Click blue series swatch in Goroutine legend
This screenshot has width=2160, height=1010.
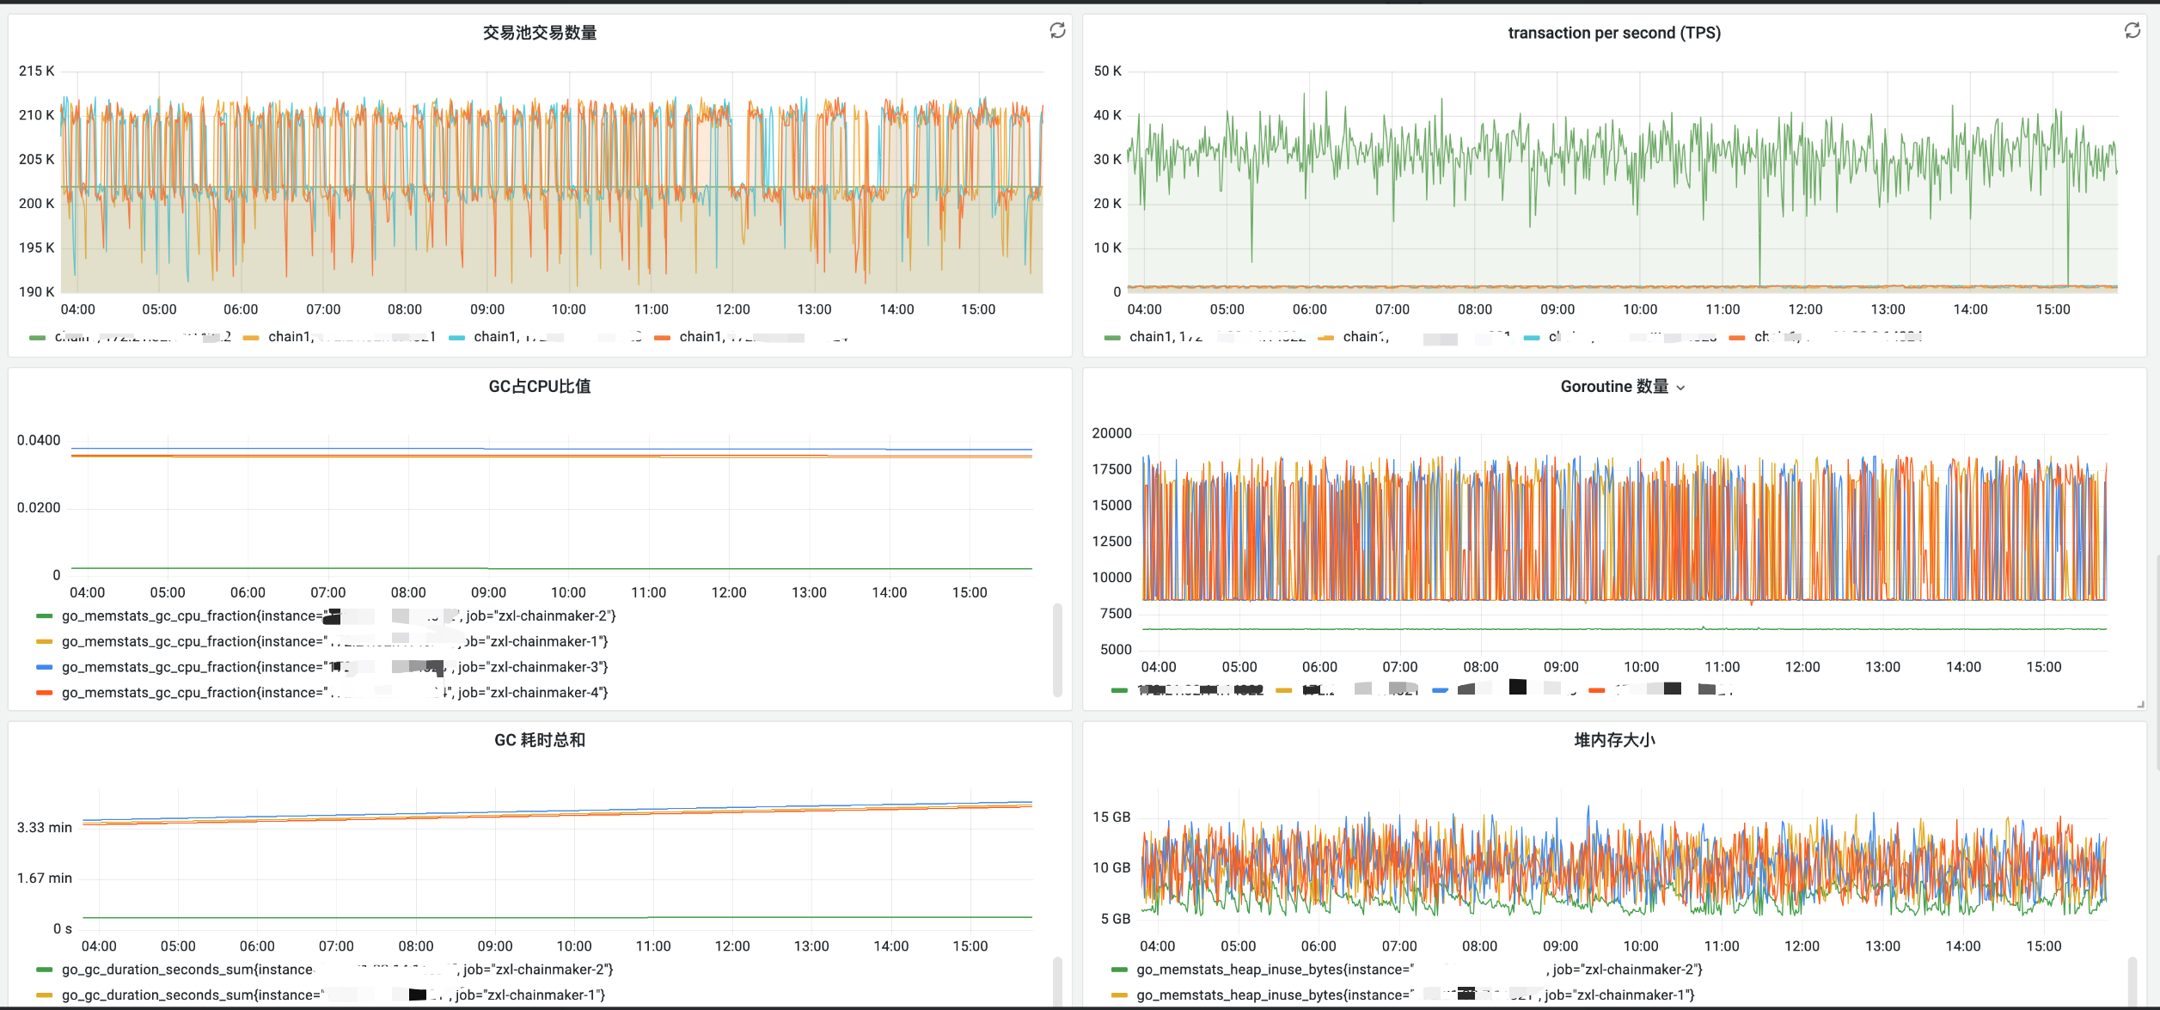1441,690
